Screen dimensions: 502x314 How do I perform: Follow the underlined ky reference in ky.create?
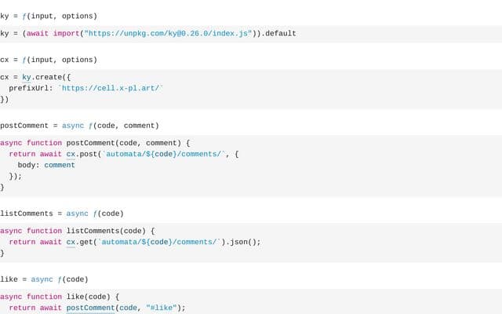click(x=27, y=77)
